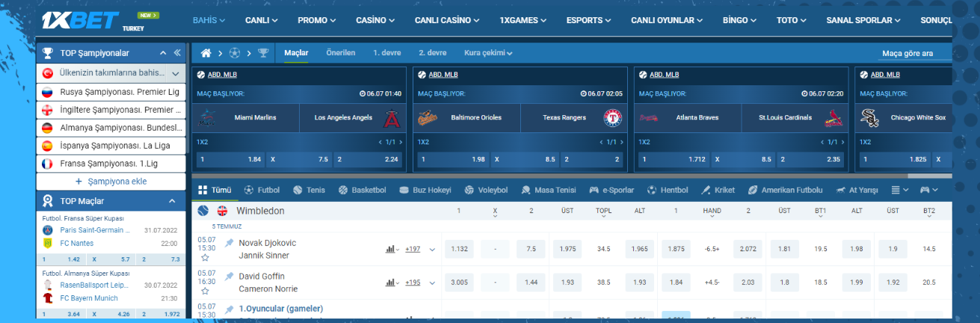Click the Texas Rangers team logo
Screen dimensions: 980x323
612,118
